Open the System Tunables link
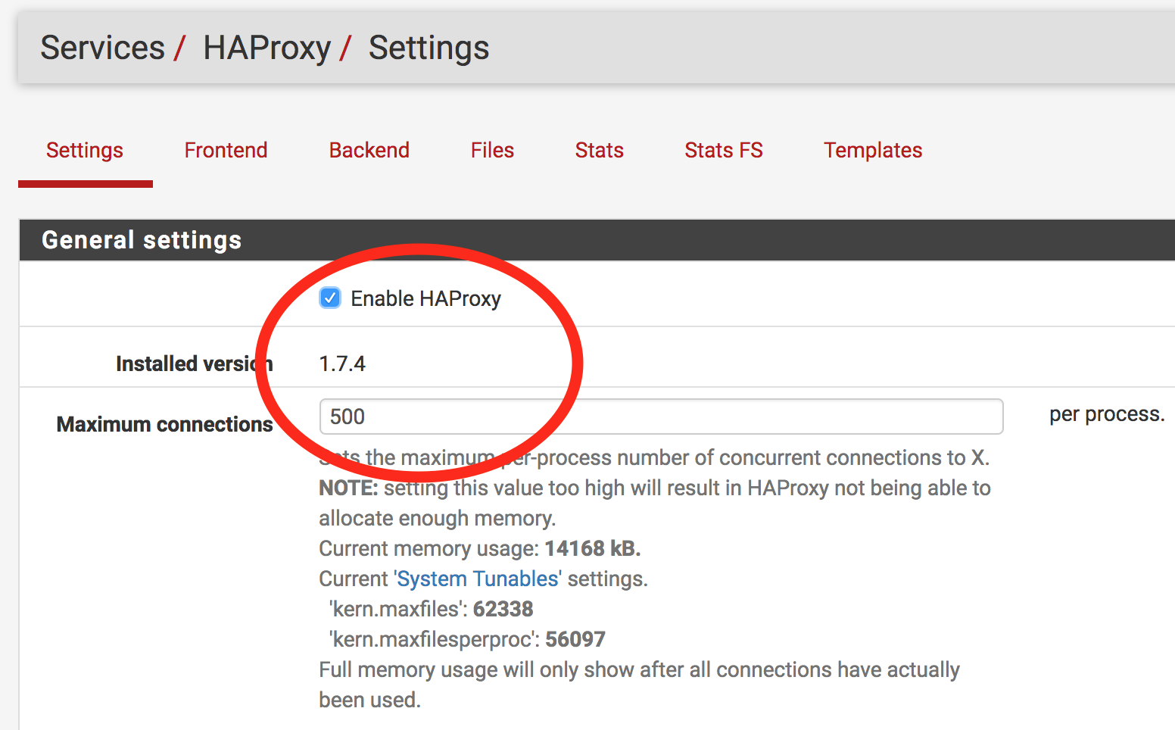The image size is (1175, 730). 478,579
